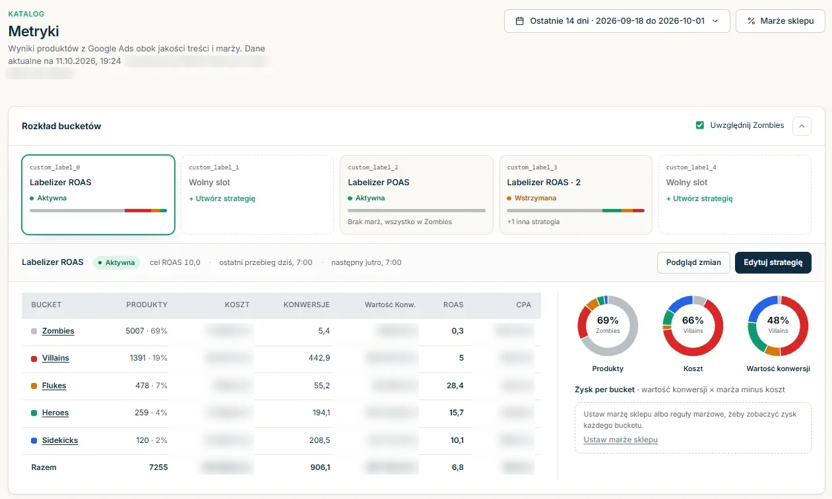Select the custom_label_0 Labelizer ROAS card

(x=98, y=194)
